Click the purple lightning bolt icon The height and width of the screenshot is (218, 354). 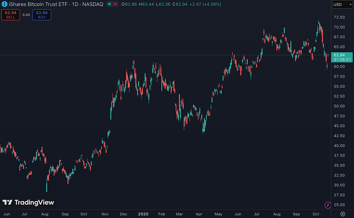(x=328, y=205)
